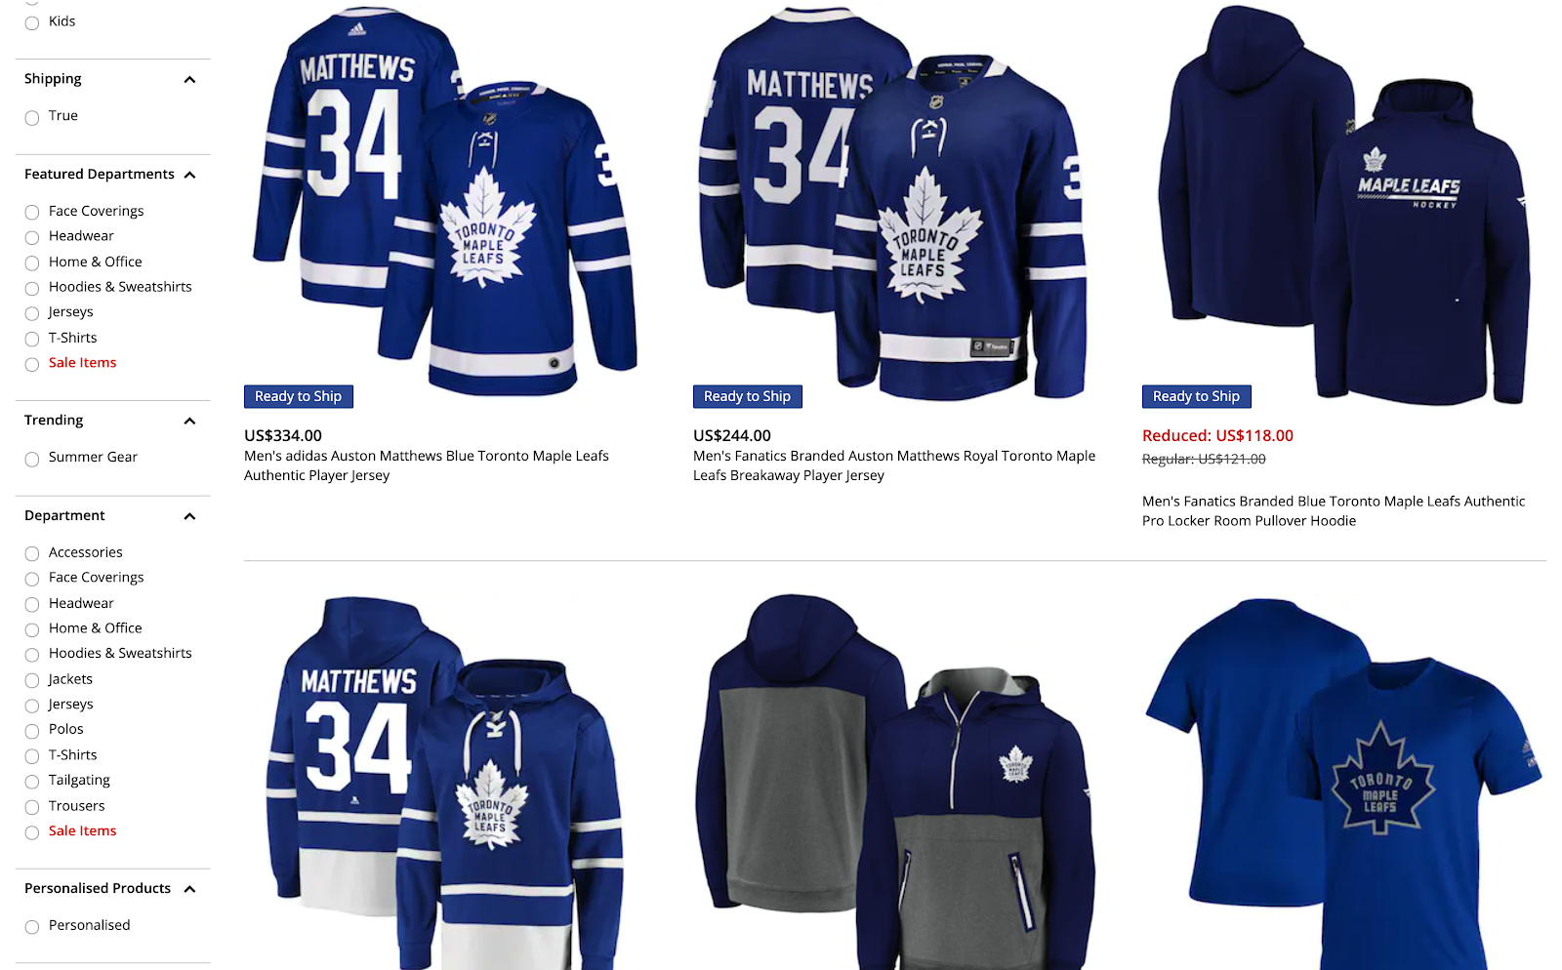Collapse the Shipping filter section
This screenshot has height=970, width=1562.
(x=189, y=79)
